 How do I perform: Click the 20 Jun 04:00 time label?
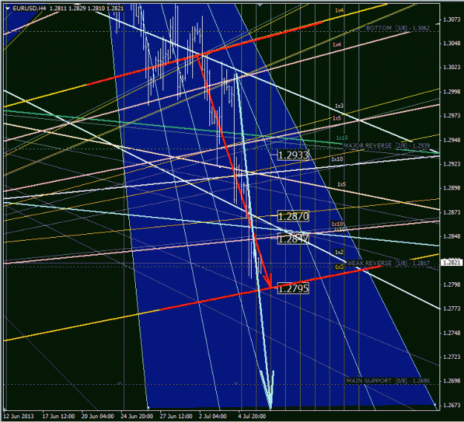tap(98, 416)
